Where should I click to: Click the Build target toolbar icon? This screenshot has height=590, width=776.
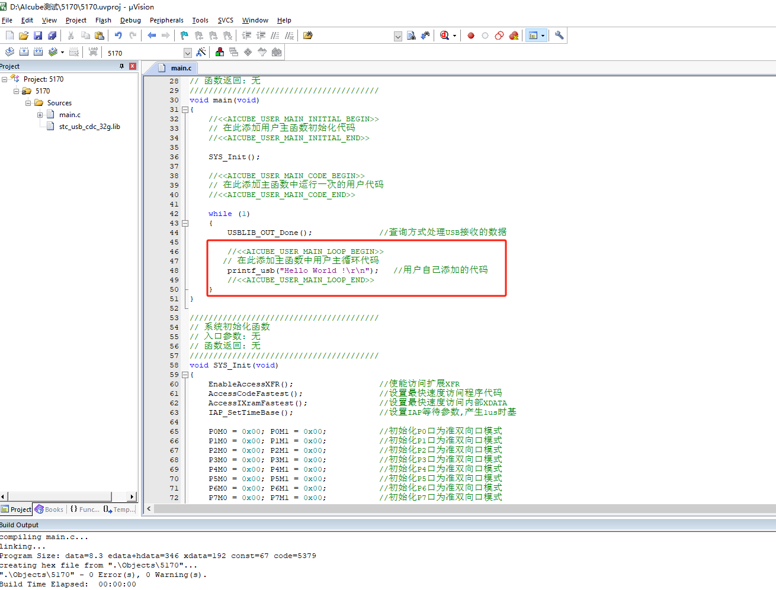(24, 52)
